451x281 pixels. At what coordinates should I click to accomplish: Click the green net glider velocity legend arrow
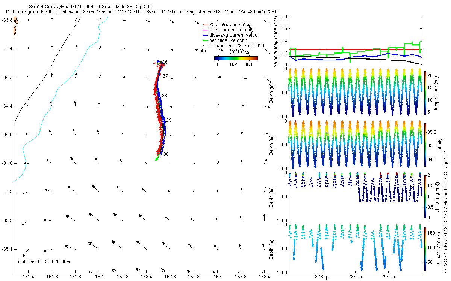[x=205, y=40]
